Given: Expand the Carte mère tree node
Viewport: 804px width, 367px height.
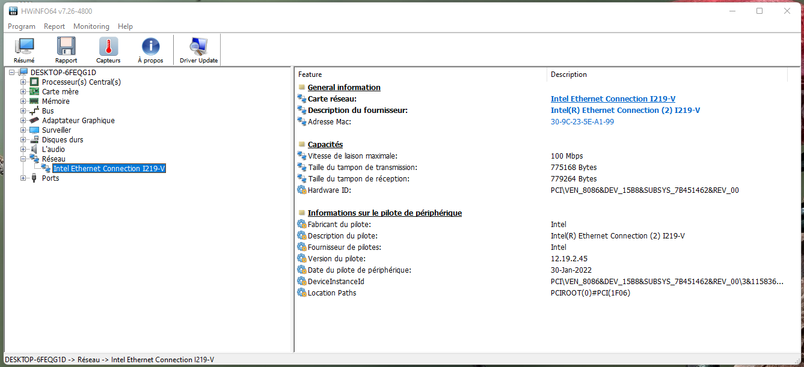Looking at the screenshot, I should [23, 92].
